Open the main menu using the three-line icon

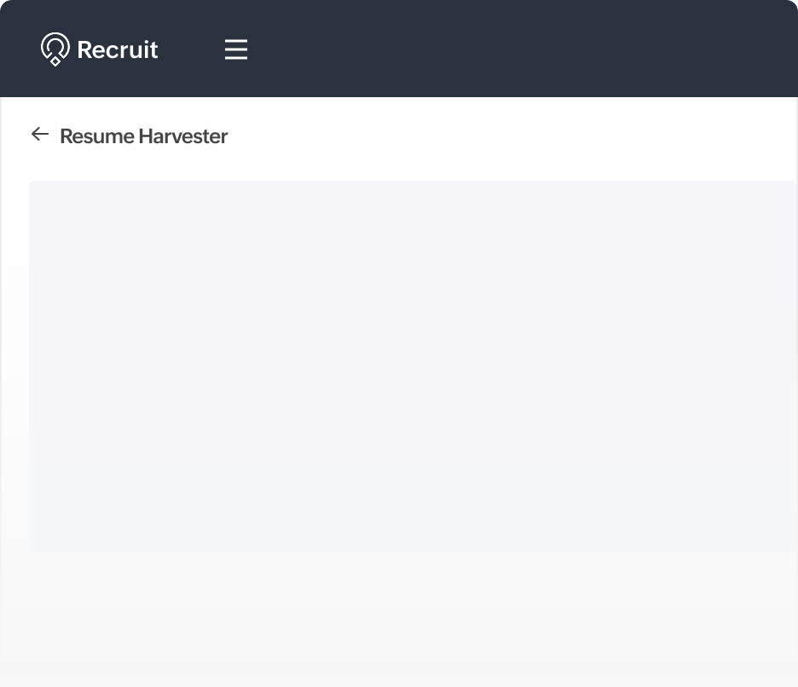(236, 49)
